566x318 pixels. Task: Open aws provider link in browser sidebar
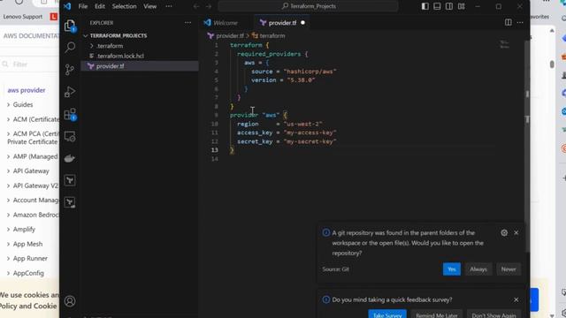pos(27,90)
